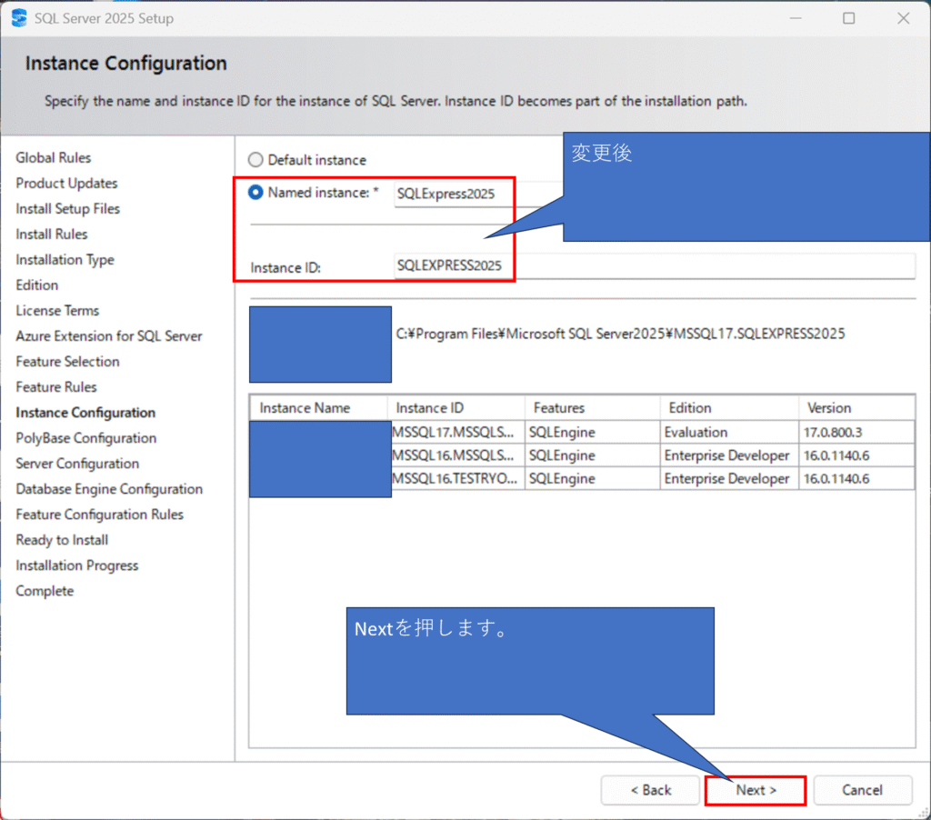Click the Next button

(756, 790)
